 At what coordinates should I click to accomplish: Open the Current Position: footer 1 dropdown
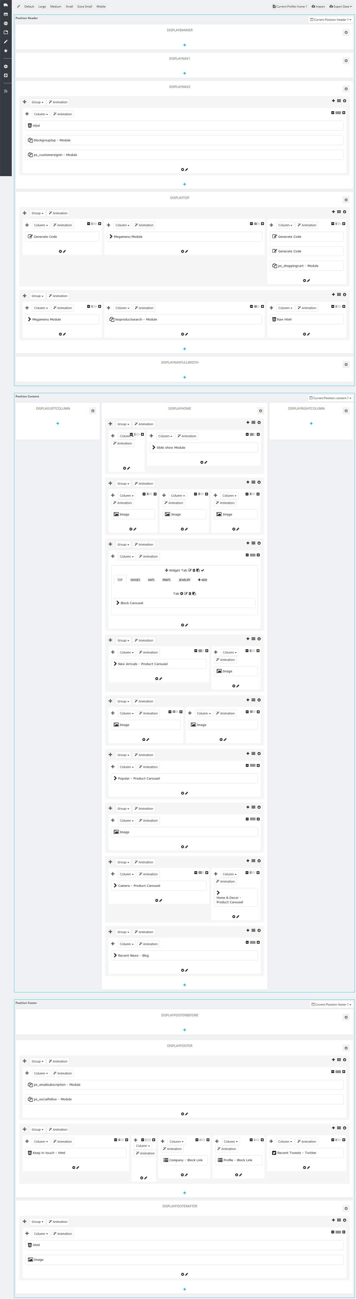tap(330, 1004)
